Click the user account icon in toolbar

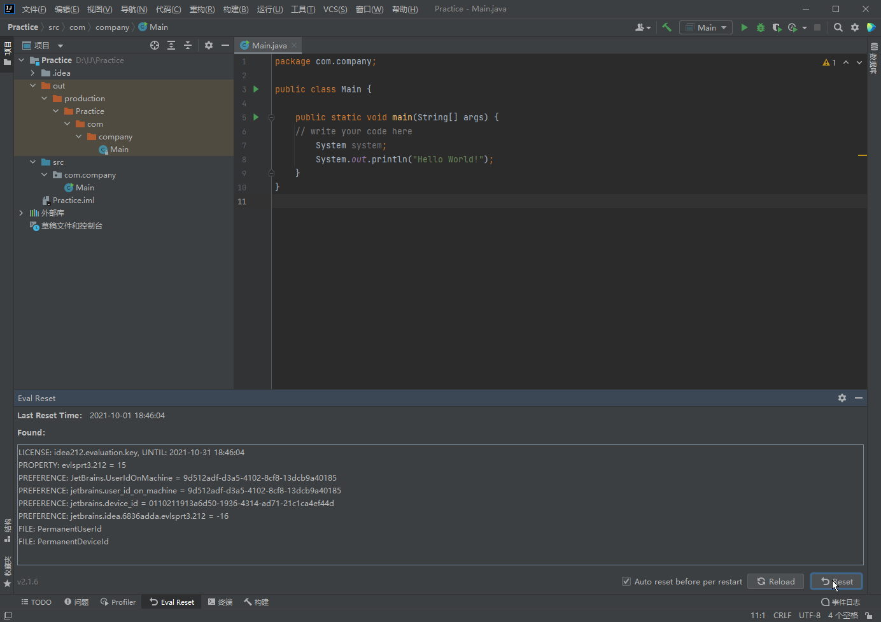643,27
